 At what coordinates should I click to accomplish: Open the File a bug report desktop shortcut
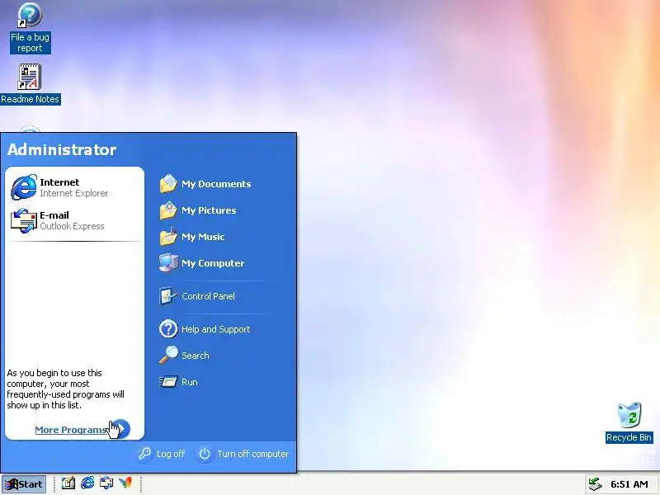tap(30, 28)
